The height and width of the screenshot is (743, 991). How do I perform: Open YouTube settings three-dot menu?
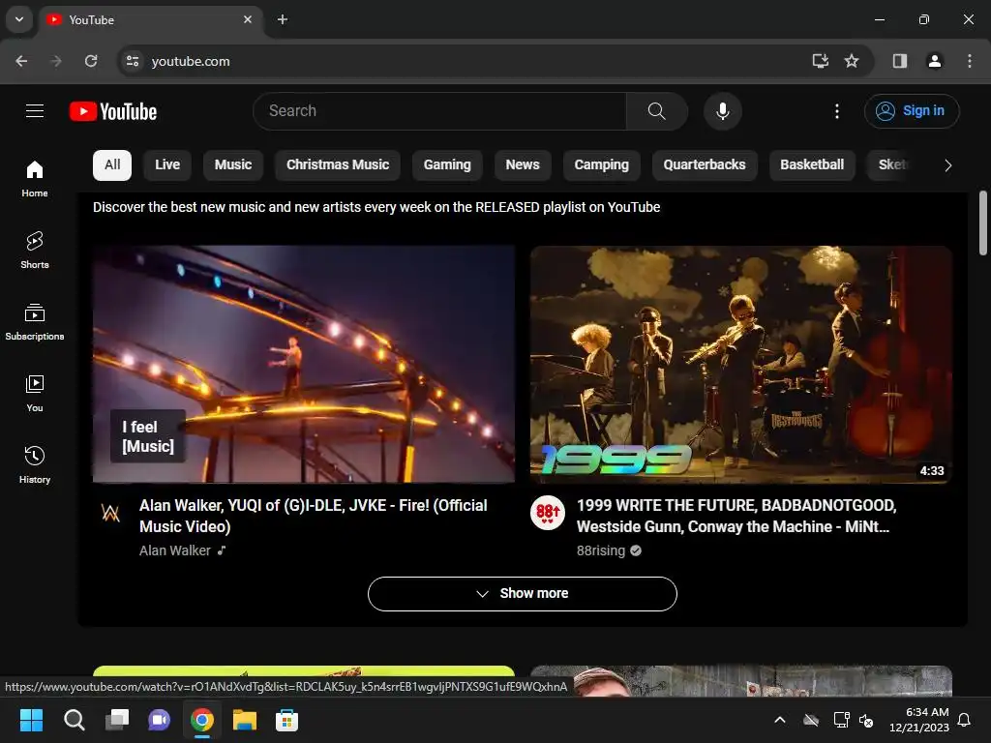pos(837,111)
